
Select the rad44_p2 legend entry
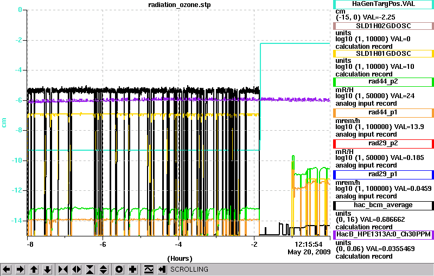point(384,82)
